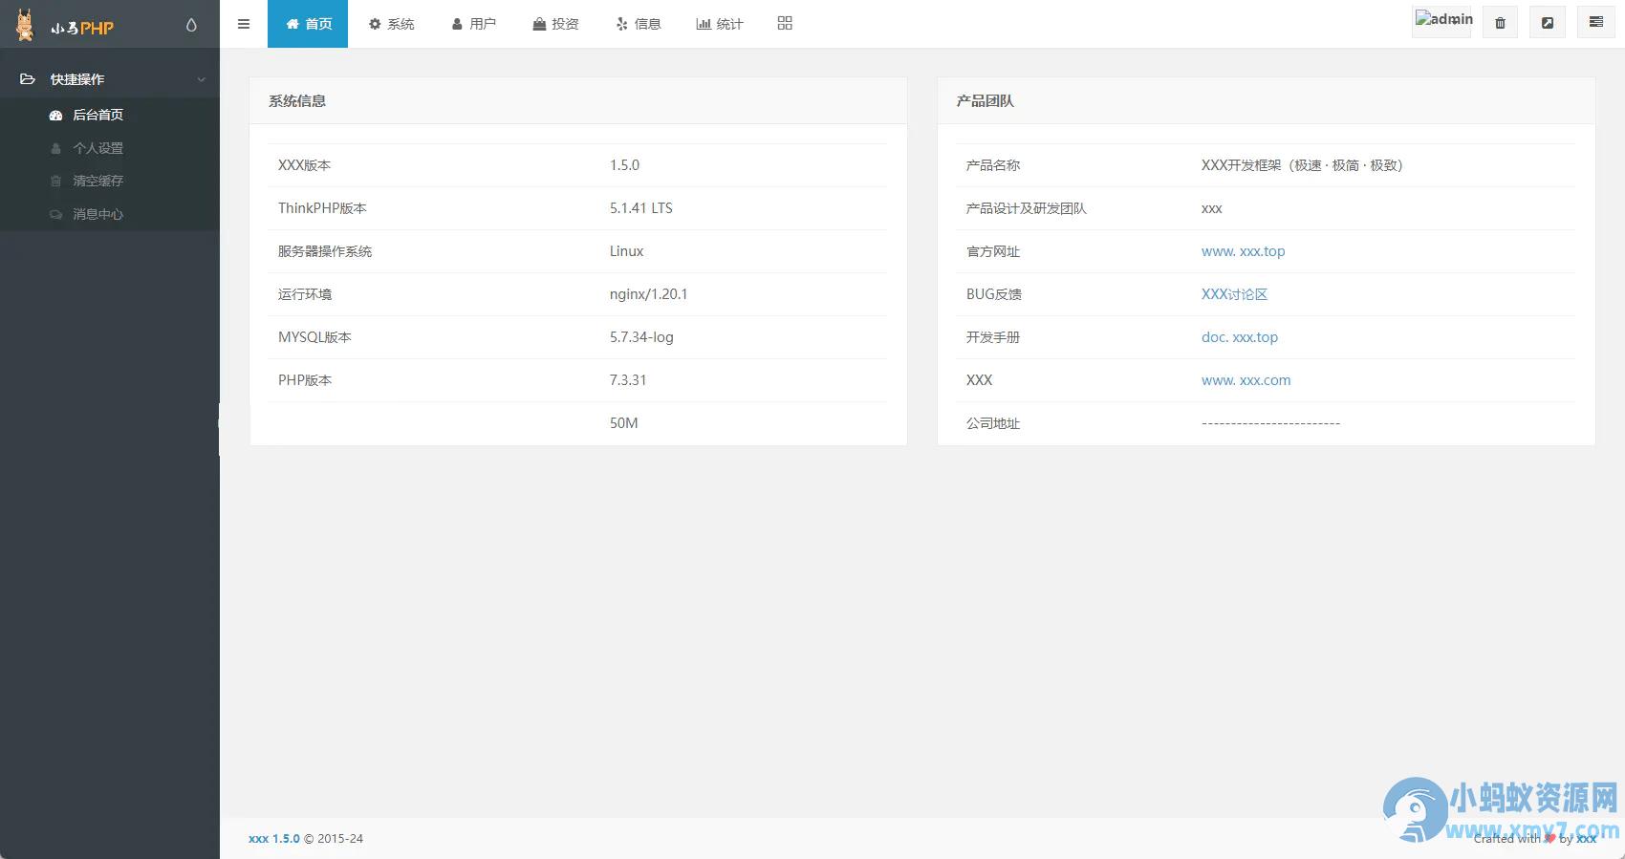Click the 产品团队 panel header

(1266, 100)
